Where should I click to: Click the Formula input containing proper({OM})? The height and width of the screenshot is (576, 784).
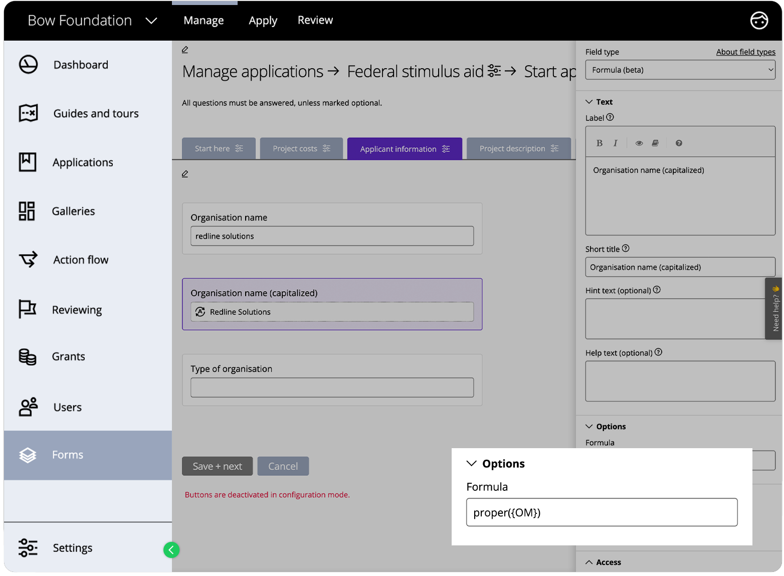pyautogui.click(x=602, y=512)
